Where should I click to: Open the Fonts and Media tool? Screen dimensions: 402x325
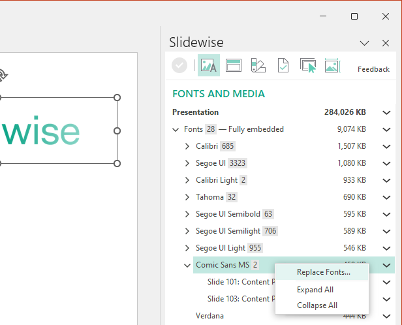(x=208, y=65)
